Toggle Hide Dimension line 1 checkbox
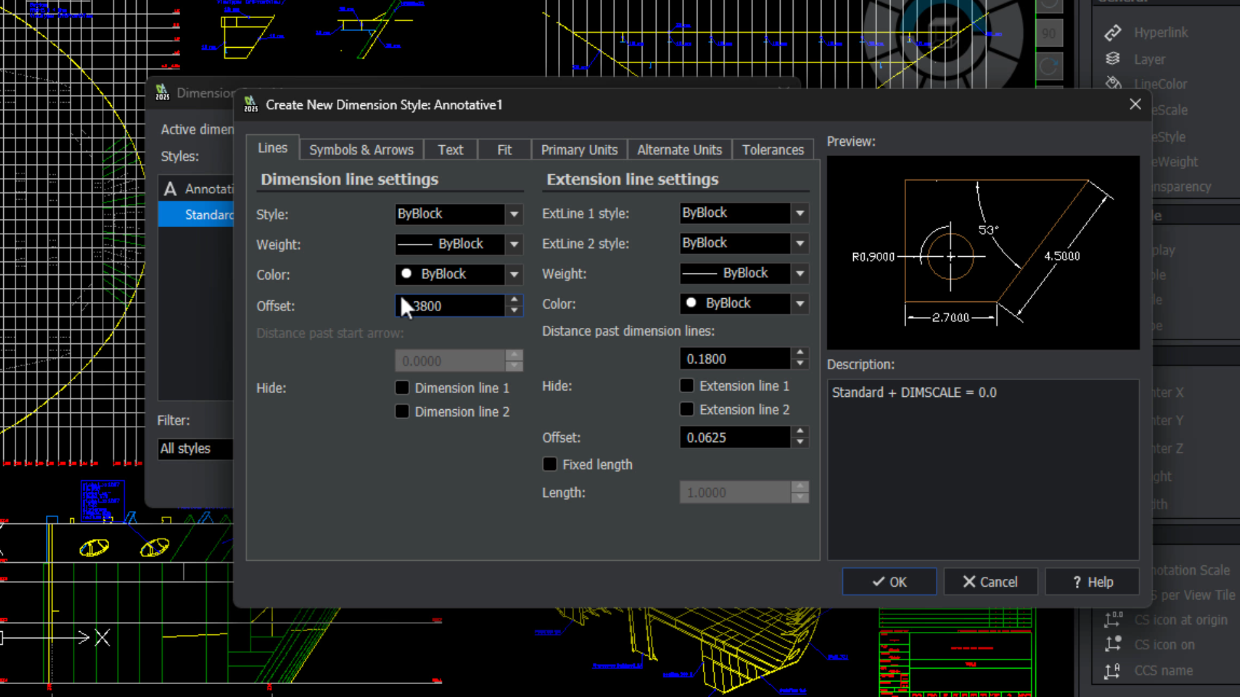The height and width of the screenshot is (697, 1240). click(402, 388)
